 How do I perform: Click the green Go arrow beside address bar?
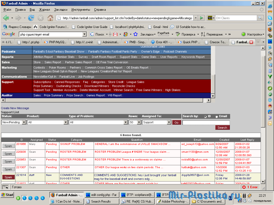[202, 18]
